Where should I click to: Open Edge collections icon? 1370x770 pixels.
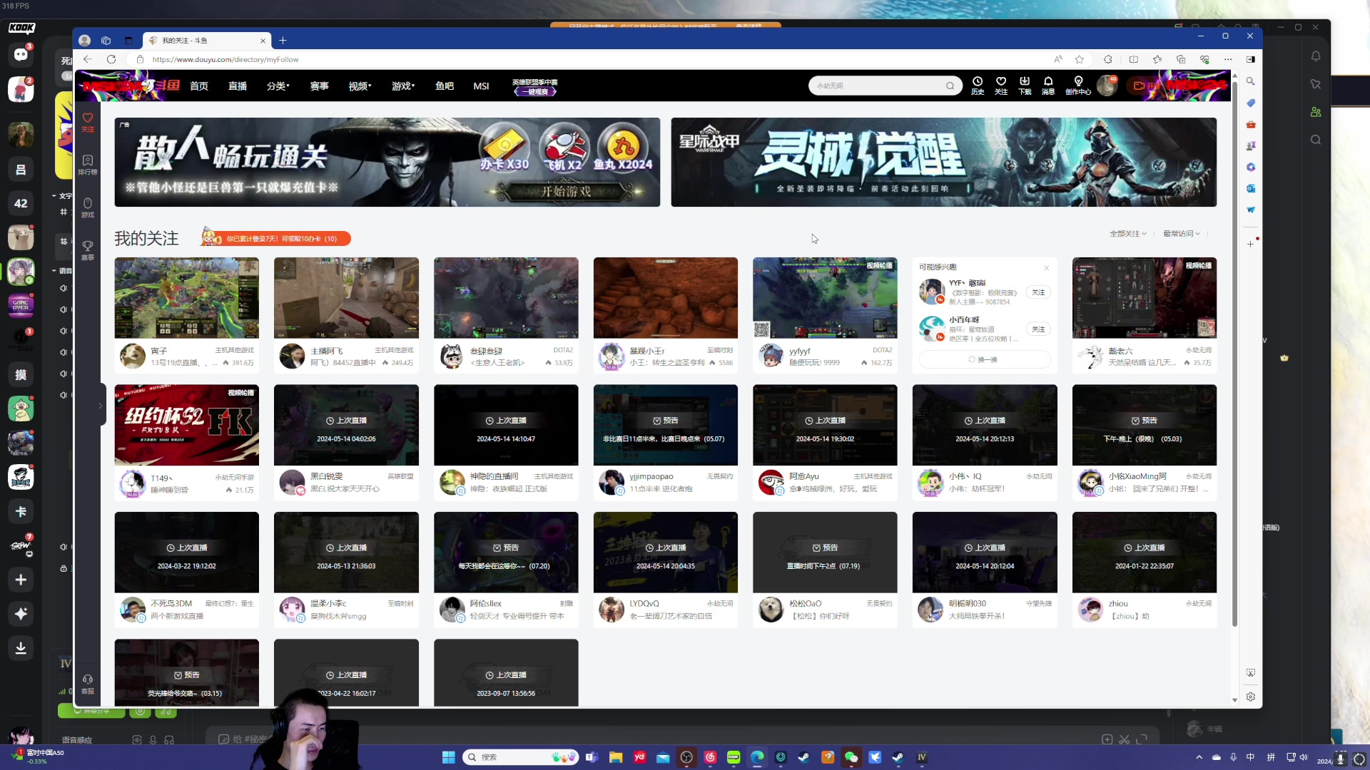1181,59
